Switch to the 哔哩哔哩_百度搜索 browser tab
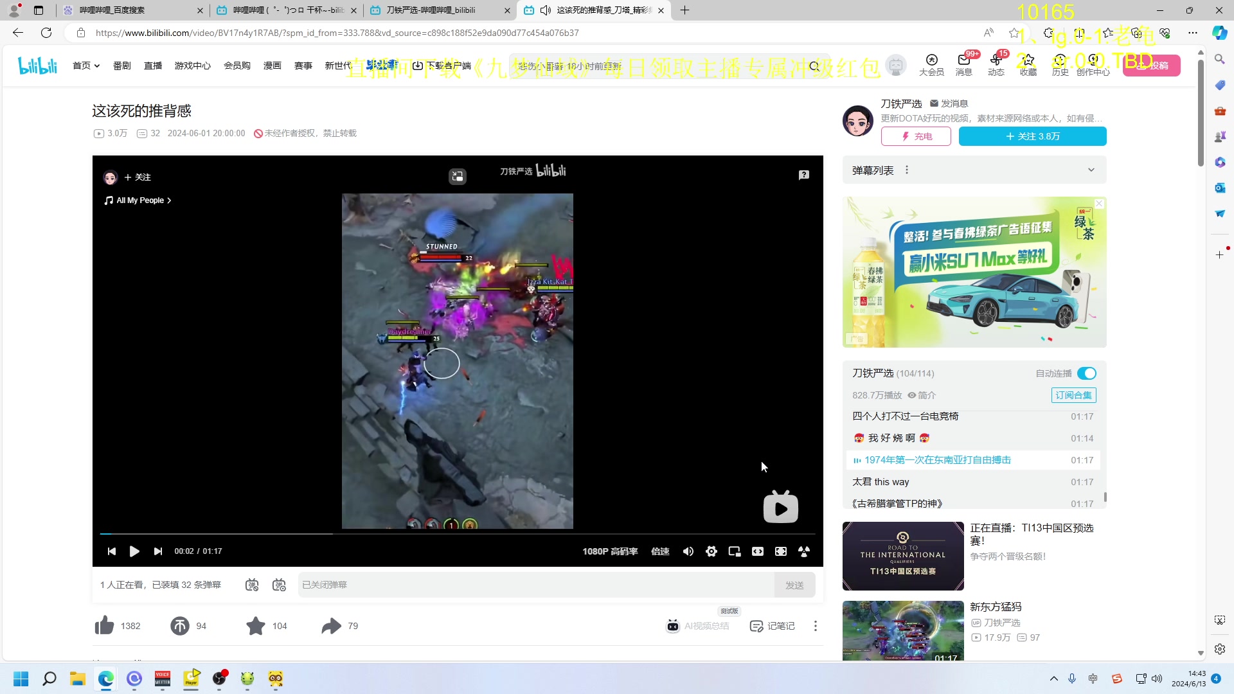Screen dimensions: 1234x694 click(x=134, y=10)
